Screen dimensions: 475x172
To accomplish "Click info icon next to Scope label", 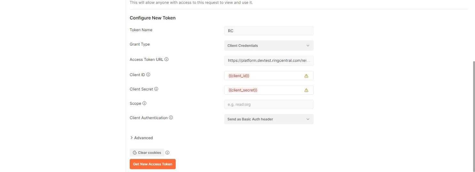I will pos(144,104).
